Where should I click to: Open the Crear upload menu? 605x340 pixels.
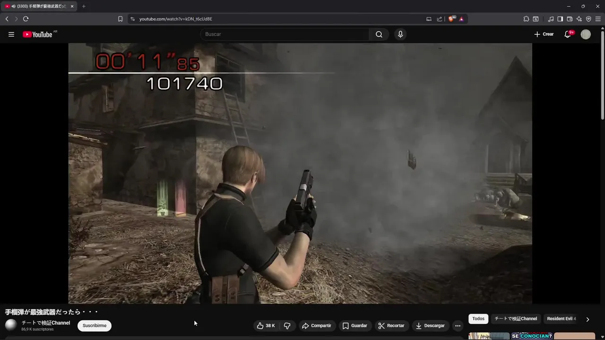click(544, 34)
